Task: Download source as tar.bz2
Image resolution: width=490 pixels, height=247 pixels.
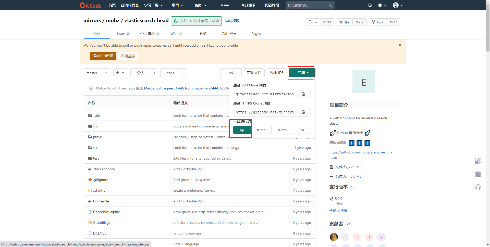Action: pyautogui.click(x=283, y=130)
